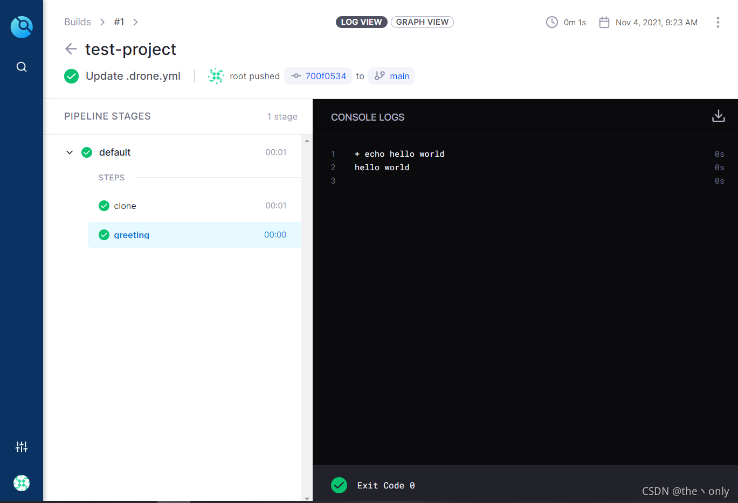Open commit 700f0534 link
This screenshot has height=503, width=738.
pyautogui.click(x=318, y=76)
